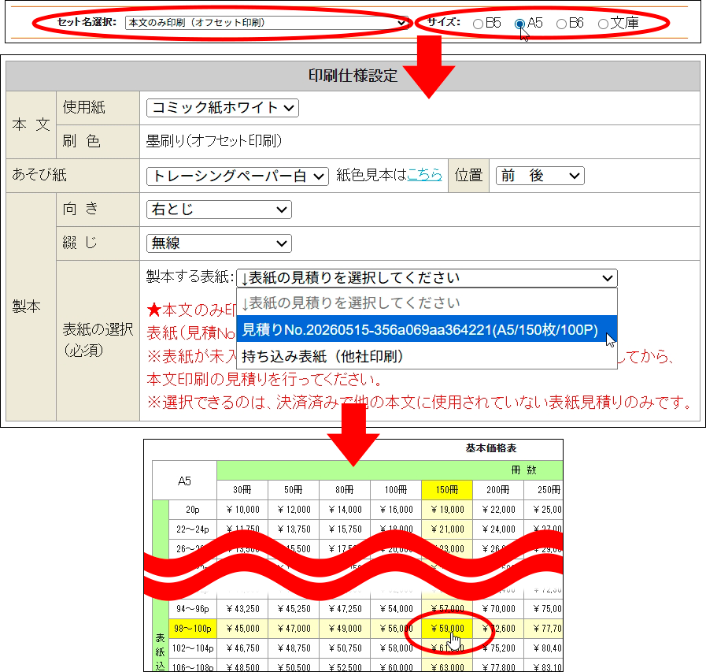Choose option ↓表紙の見積りを選択してください in the list
The width and height of the screenshot is (706, 672).
click(x=427, y=303)
